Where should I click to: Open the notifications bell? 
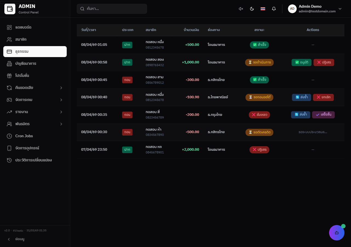coord(274,9)
